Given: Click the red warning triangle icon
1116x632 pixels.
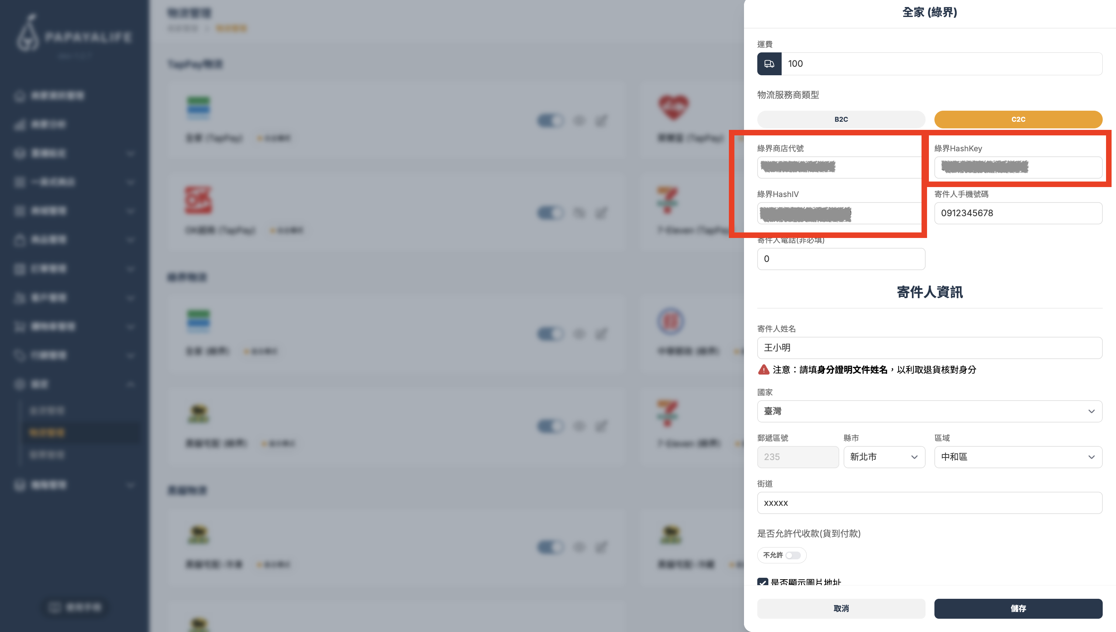Looking at the screenshot, I should [764, 370].
